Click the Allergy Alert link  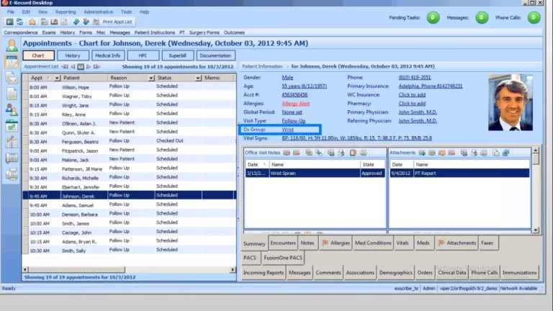(295, 104)
